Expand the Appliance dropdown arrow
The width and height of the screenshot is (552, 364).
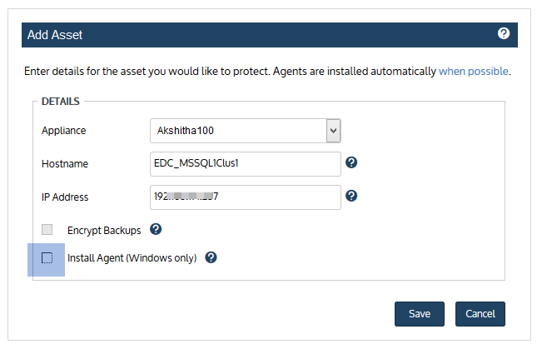coord(333,131)
